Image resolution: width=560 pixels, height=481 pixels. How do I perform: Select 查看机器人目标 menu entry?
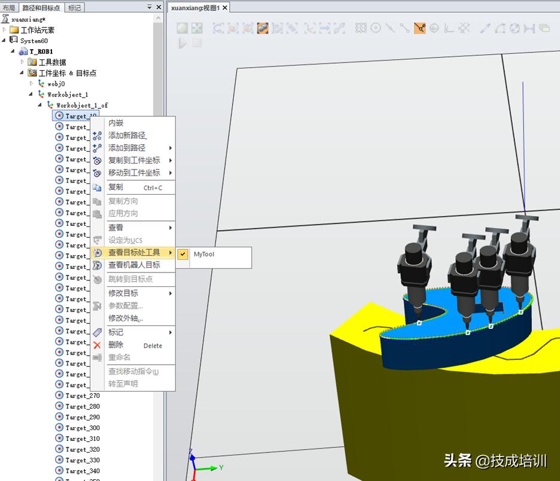pyautogui.click(x=134, y=265)
